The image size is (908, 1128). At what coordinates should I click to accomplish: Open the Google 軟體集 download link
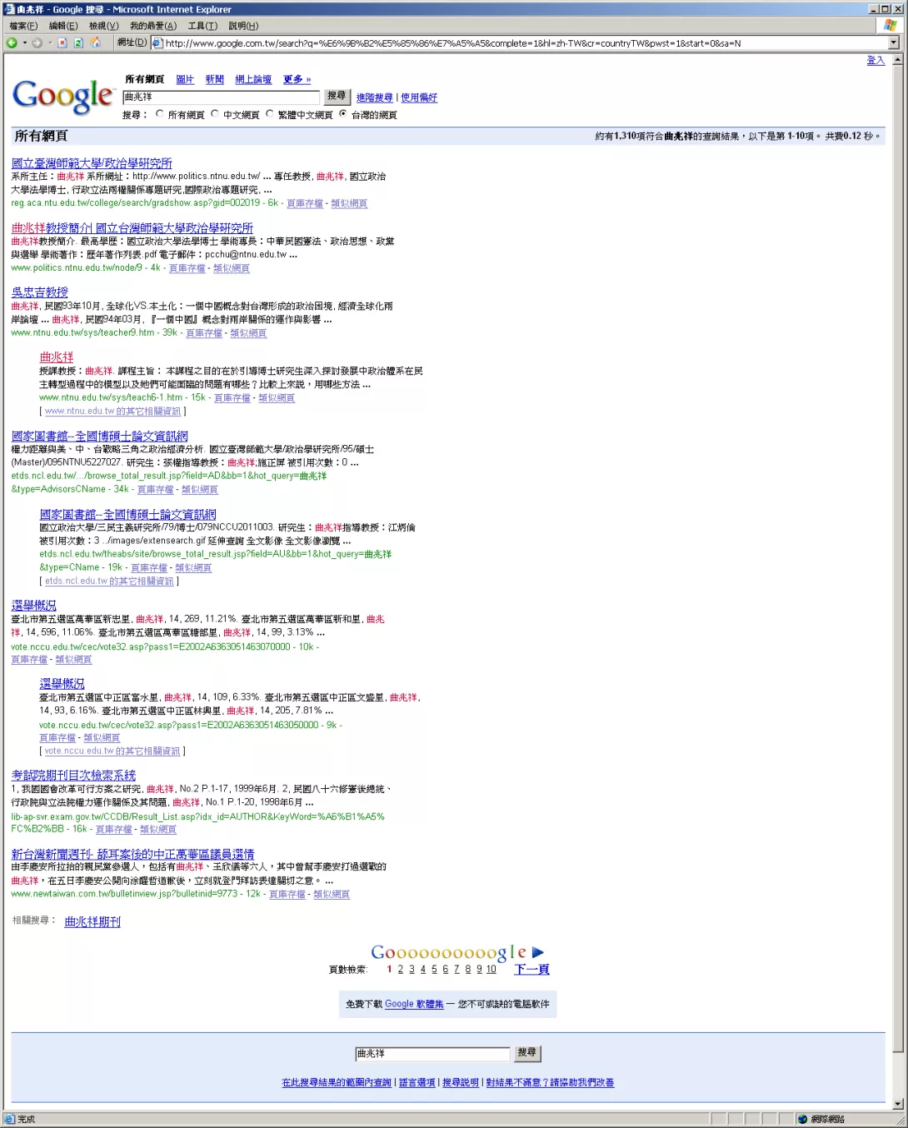pyautogui.click(x=414, y=1004)
